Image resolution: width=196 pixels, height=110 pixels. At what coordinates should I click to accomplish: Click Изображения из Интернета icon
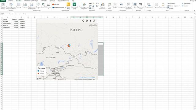32,6
